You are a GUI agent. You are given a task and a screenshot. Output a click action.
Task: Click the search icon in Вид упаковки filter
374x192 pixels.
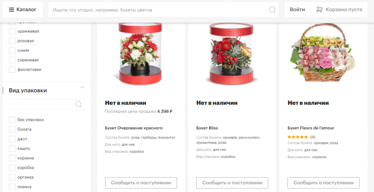pyautogui.click(x=79, y=105)
